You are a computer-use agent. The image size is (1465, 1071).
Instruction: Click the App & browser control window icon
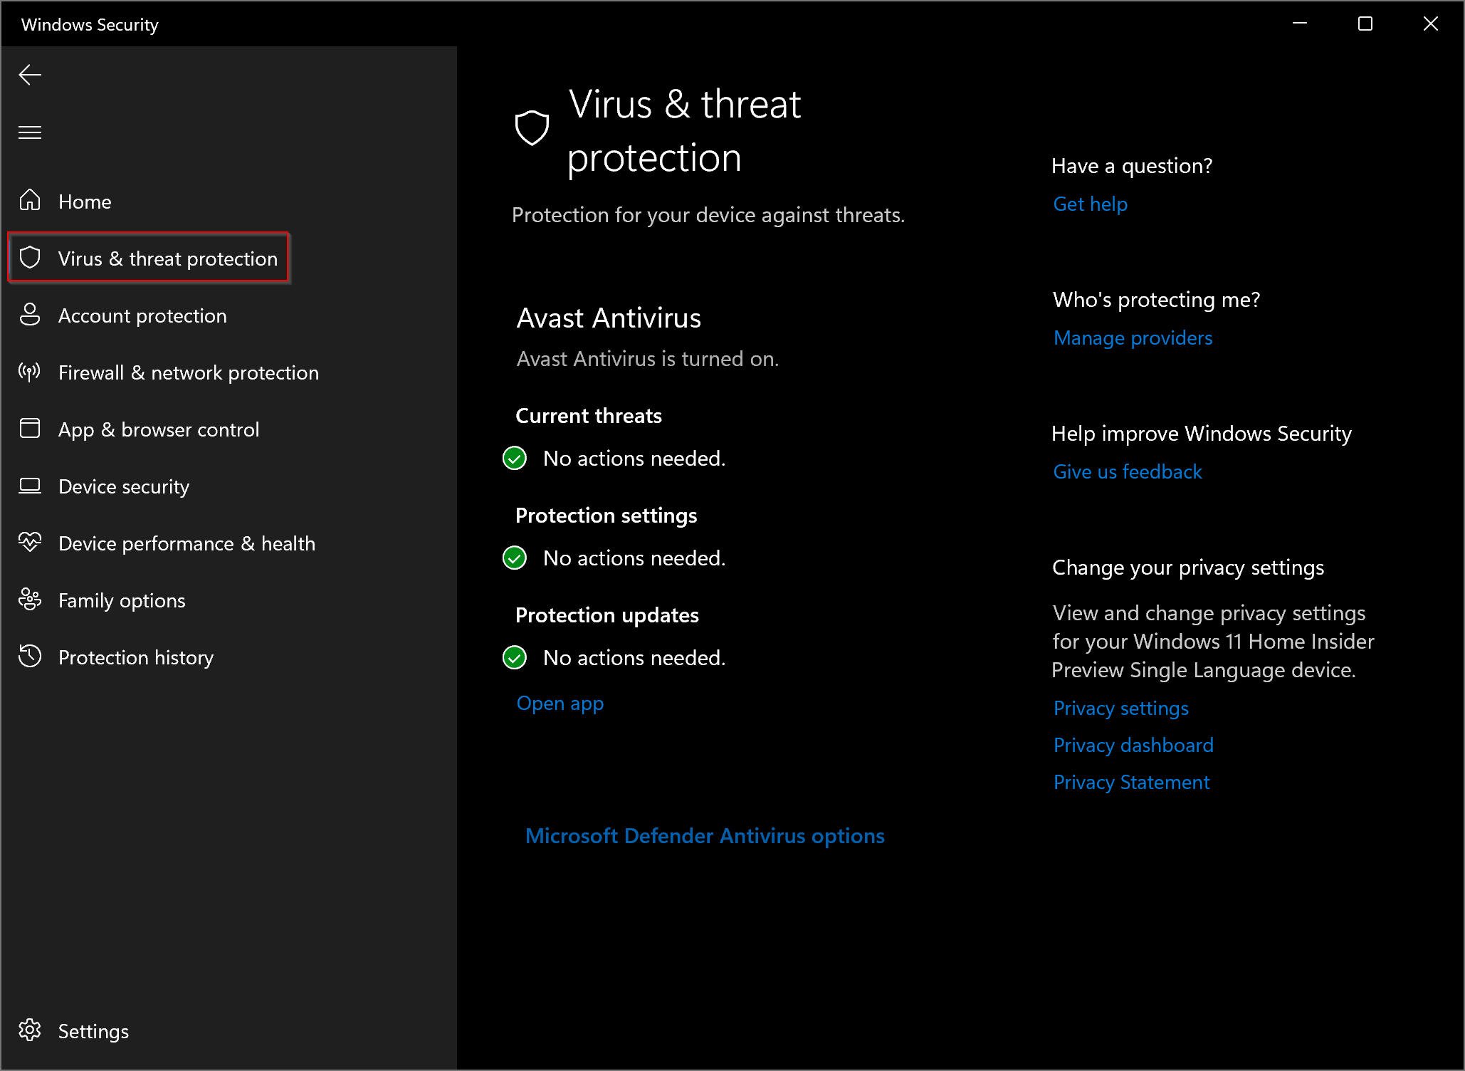click(x=30, y=428)
